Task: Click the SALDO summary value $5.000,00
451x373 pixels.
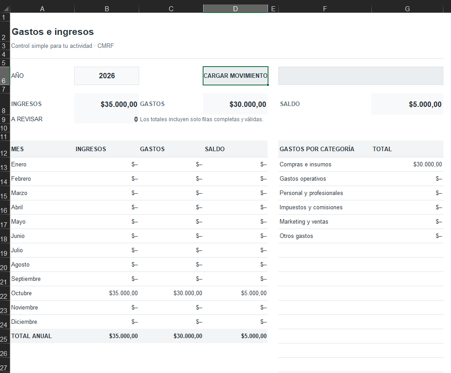Action: 425,104
